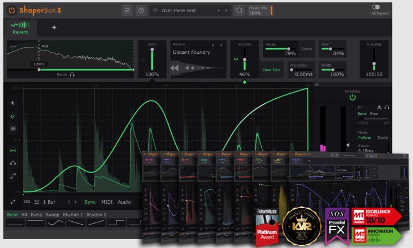Click the help question mark icon
413x248 pixels.
coord(141,11)
